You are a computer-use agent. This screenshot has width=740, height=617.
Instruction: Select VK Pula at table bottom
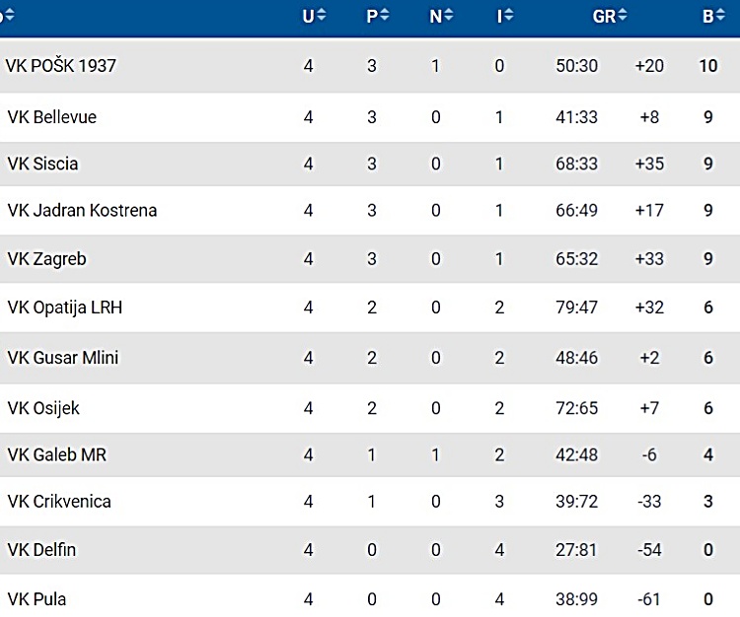click(x=37, y=598)
